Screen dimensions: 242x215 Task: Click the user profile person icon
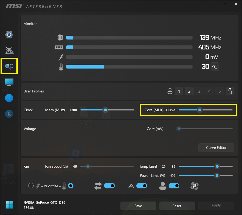pos(170,91)
